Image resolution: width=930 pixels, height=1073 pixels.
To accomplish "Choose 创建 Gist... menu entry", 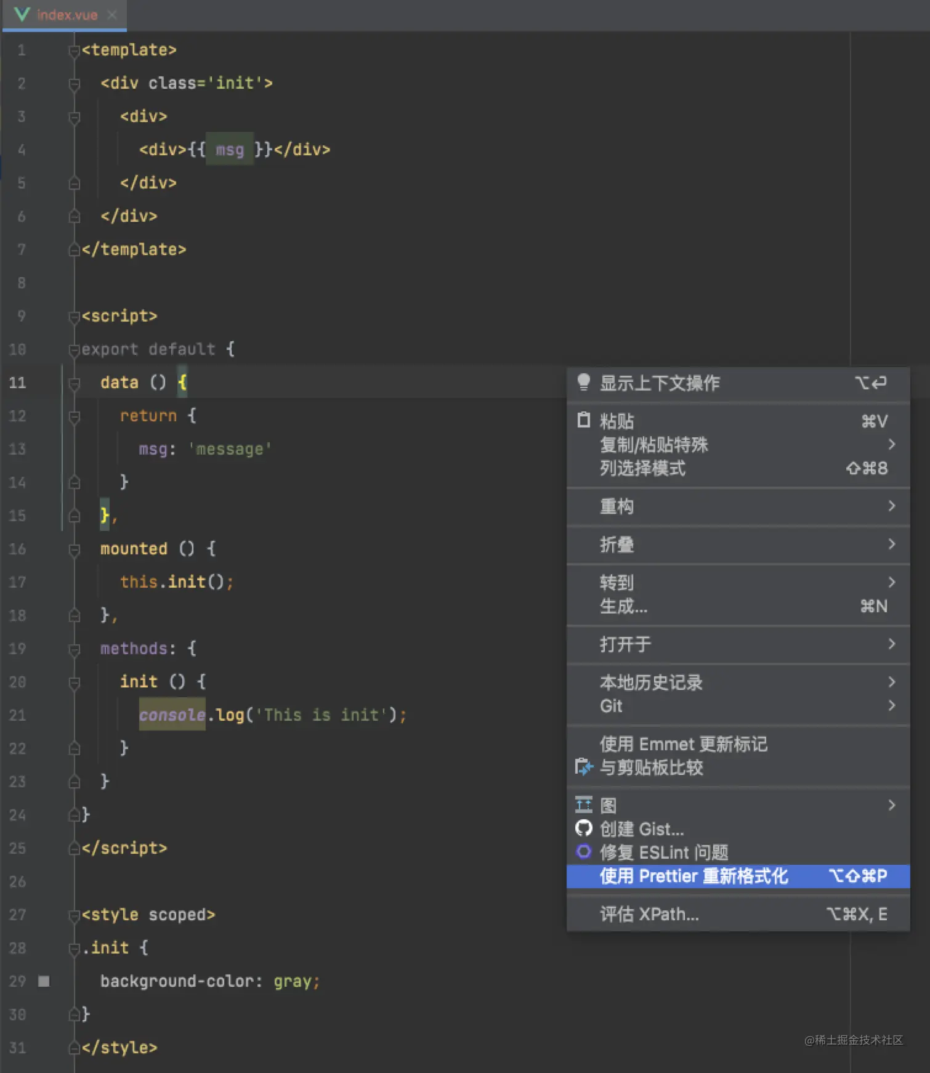I will coord(738,828).
